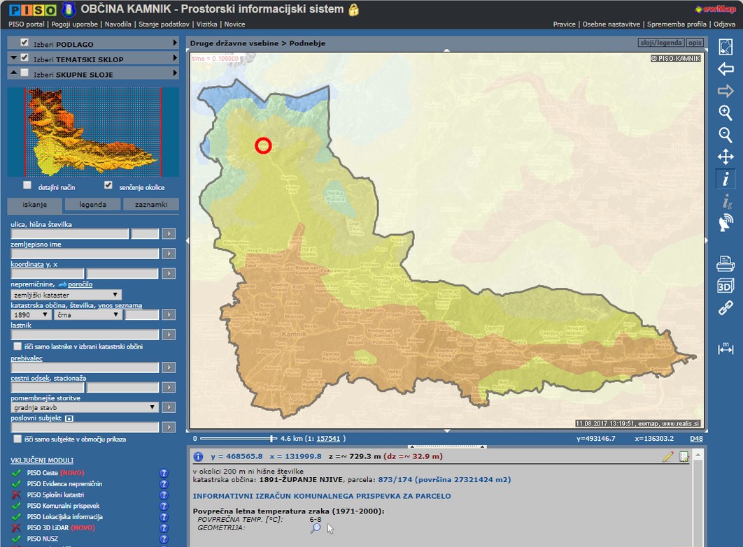Click the zoom in magnifier tool
The height and width of the screenshot is (547, 743).
click(726, 112)
